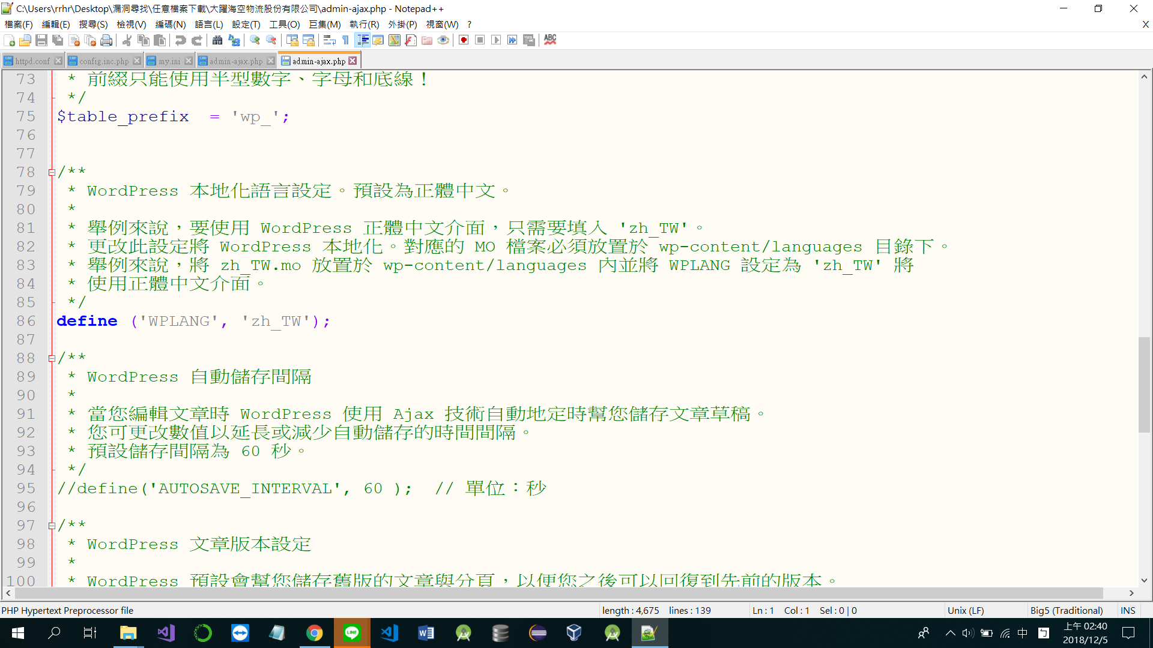Open the Replace dialog icon
The image size is (1153, 648).
tap(234, 40)
